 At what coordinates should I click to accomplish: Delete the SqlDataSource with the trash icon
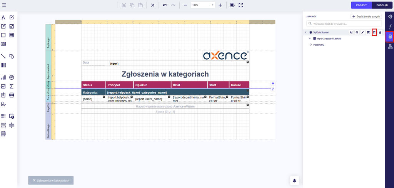click(x=380, y=32)
